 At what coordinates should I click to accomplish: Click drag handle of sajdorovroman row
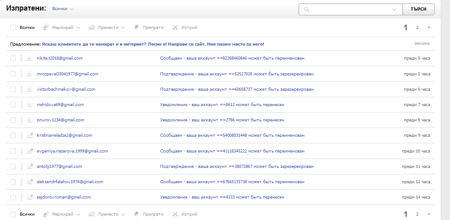coord(21,197)
